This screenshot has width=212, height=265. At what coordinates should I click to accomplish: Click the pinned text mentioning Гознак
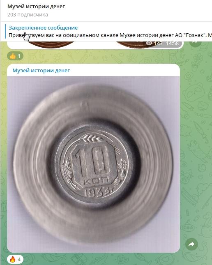(x=110, y=35)
